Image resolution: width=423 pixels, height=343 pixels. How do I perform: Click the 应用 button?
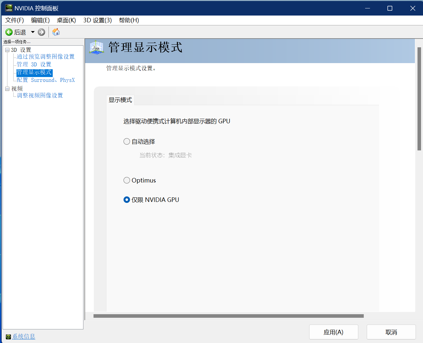point(334,332)
